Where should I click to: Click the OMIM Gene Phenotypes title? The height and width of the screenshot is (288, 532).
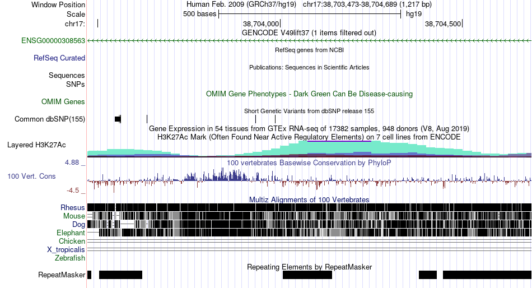pyautogui.click(x=309, y=94)
